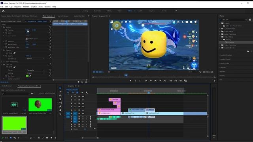Screen dimensions: 253x142
Task: Open Essential Graphics panel
Action: (x=226, y=55)
